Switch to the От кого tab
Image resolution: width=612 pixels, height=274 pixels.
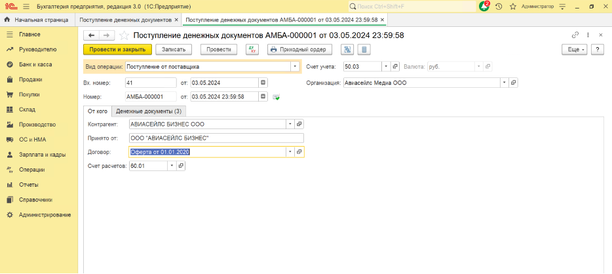pyautogui.click(x=98, y=111)
